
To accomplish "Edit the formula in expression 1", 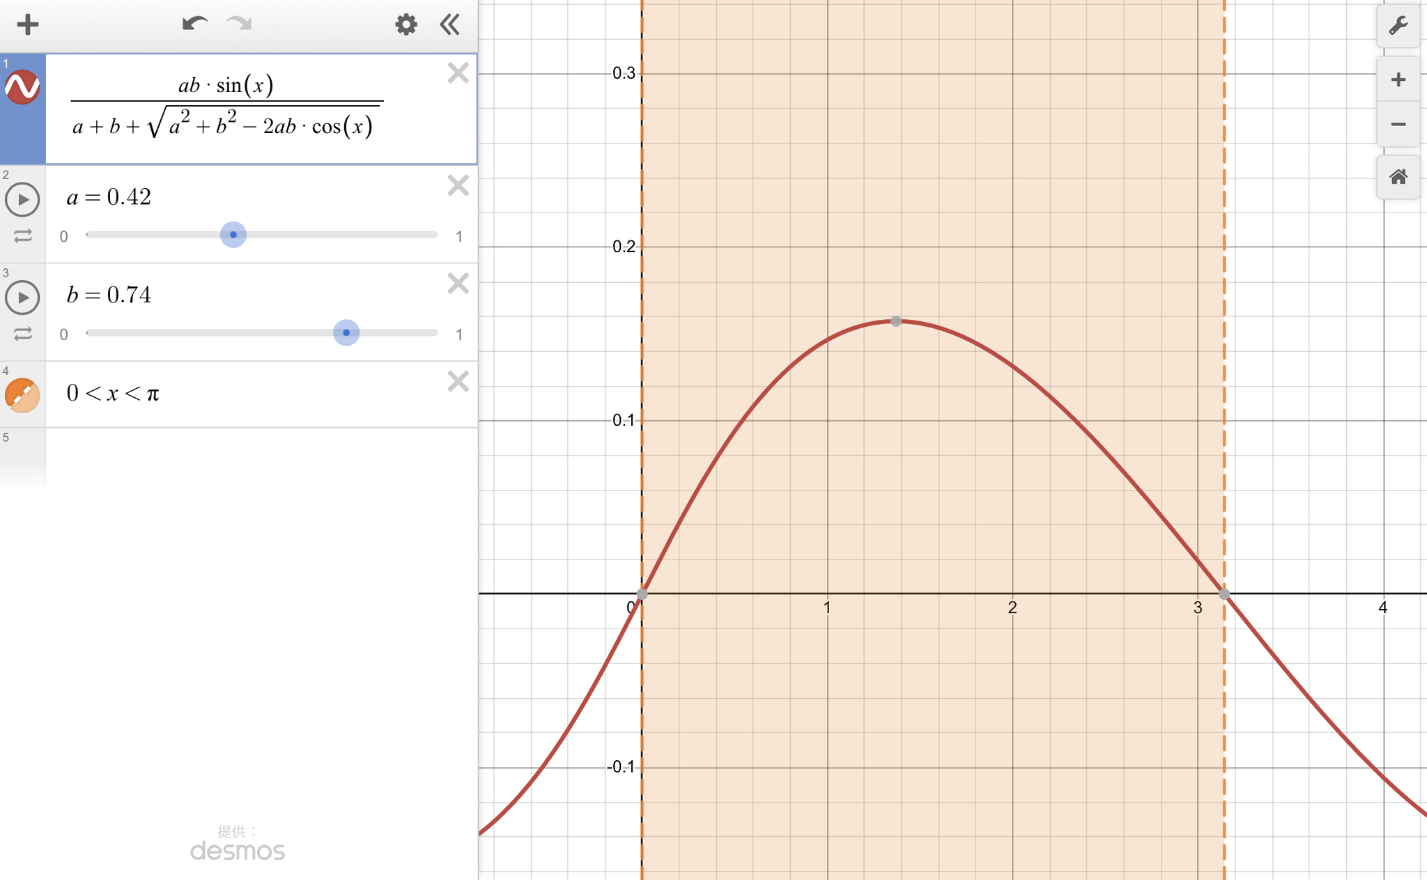I will coord(226,107).
